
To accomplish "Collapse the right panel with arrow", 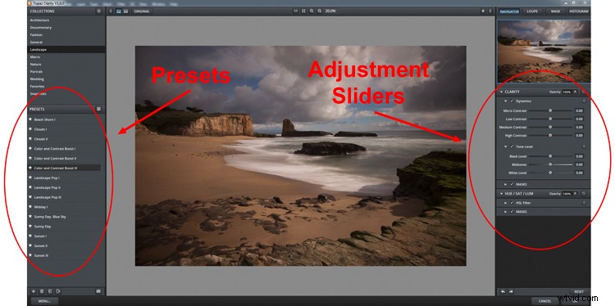I will 490,11.
